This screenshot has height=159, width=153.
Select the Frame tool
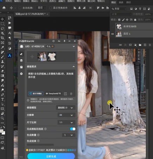2,43
